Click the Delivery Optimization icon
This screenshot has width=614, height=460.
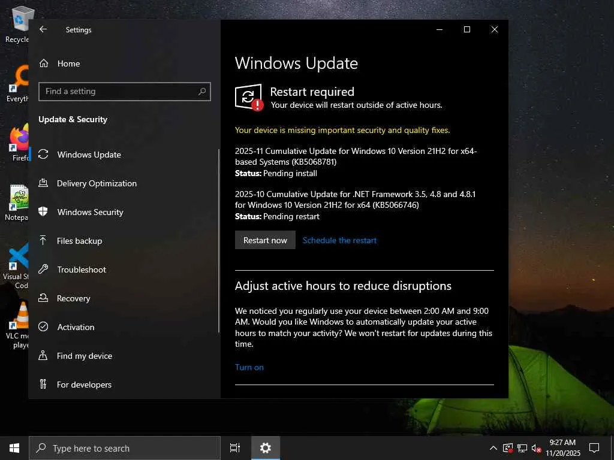coord(43,183)
